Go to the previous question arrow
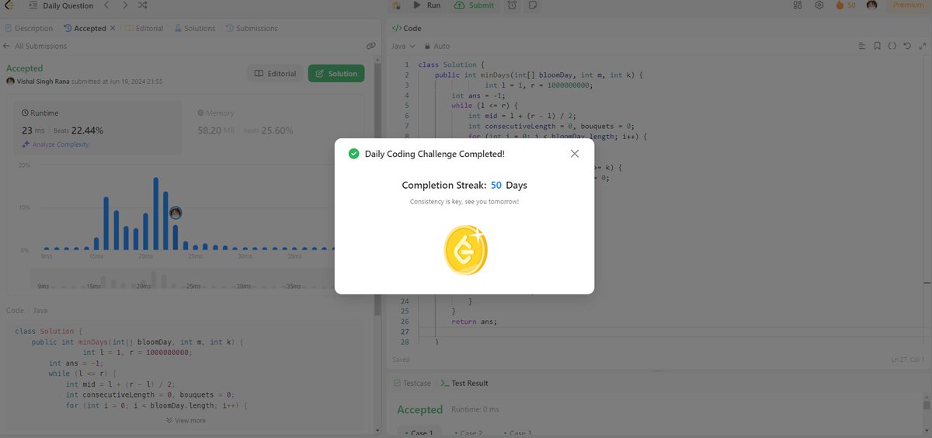 106,5
